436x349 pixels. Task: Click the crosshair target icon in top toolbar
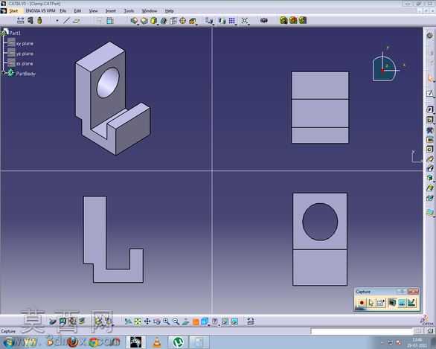click(x=183, y=21)
